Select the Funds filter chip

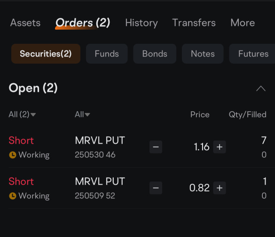coord(107,54)
